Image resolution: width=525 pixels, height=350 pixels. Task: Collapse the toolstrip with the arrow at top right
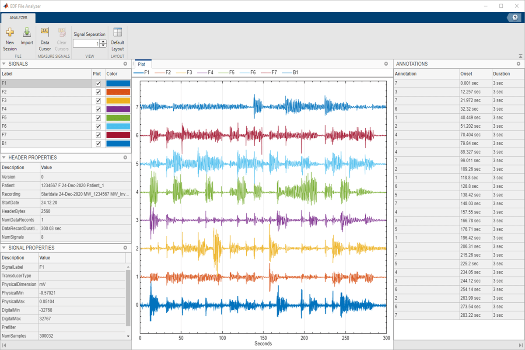(520, 55)
